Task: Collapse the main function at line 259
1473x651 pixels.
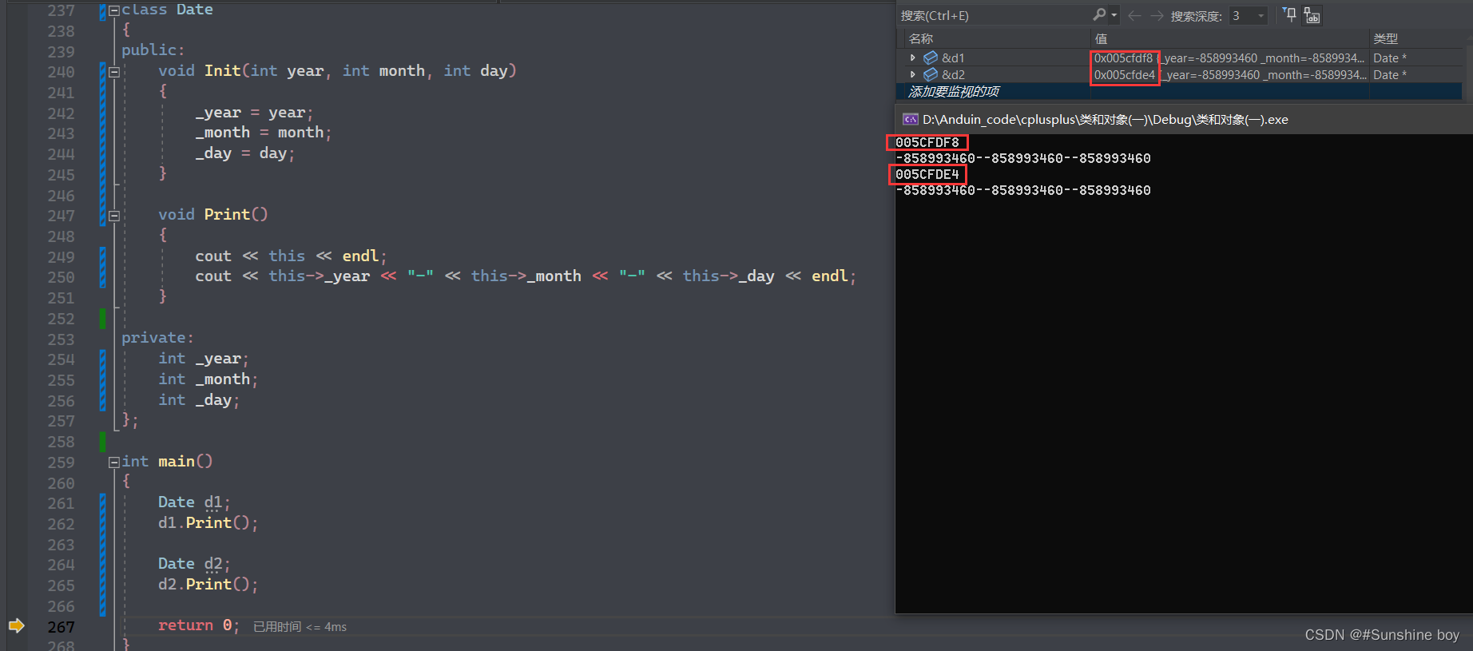Action: (114, 462)
